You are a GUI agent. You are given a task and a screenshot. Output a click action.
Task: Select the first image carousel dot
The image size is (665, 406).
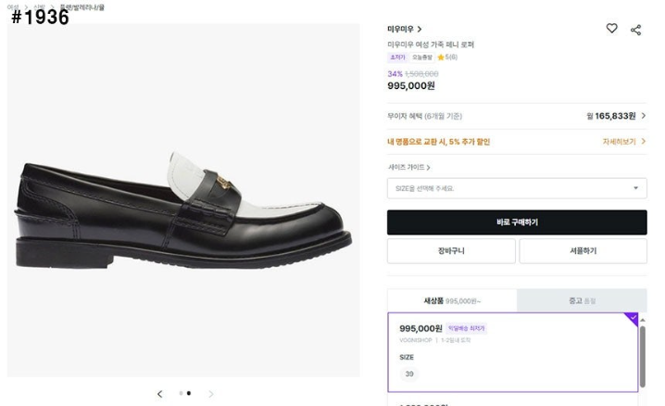(x=182, y=393)
